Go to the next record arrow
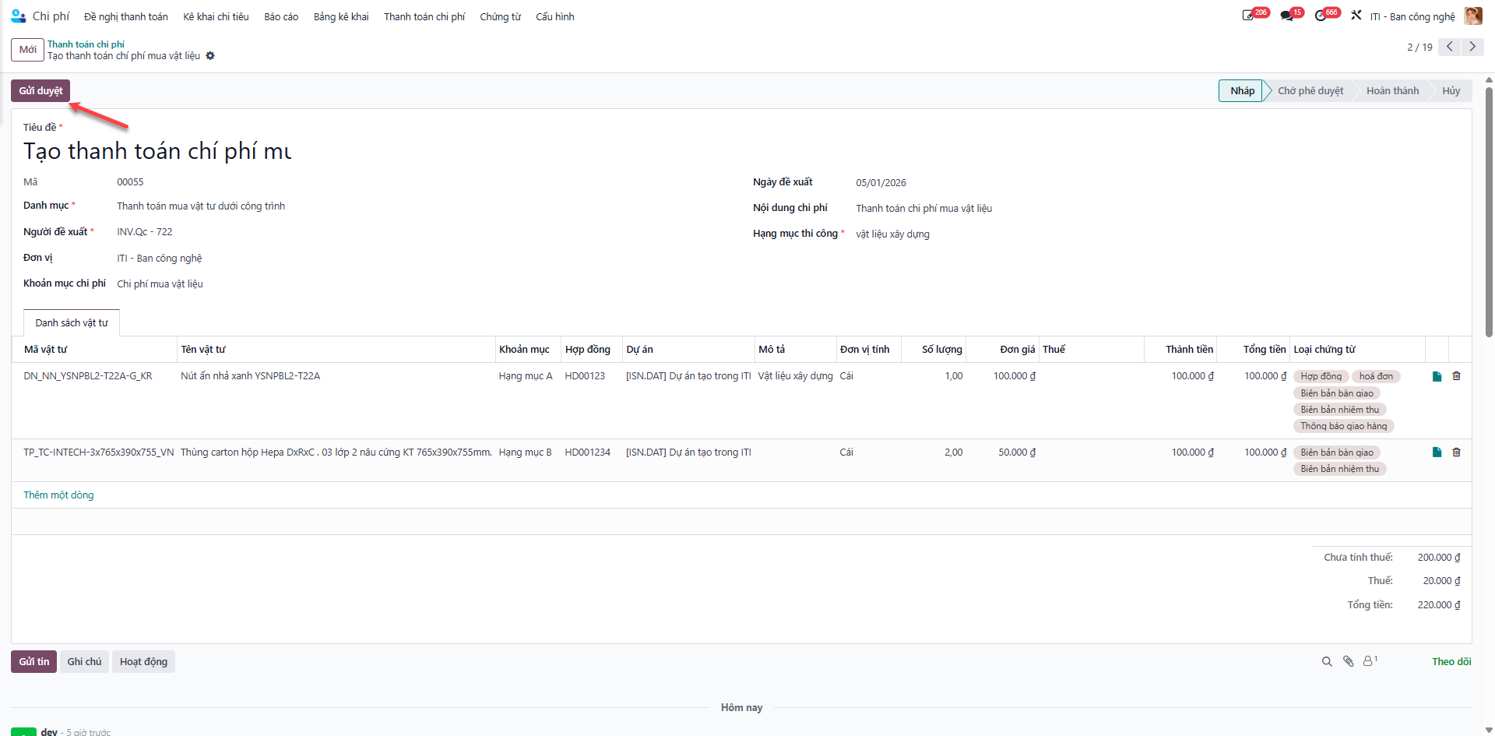The width and height of the screenshot is (1495, 736). point(1472,47)
